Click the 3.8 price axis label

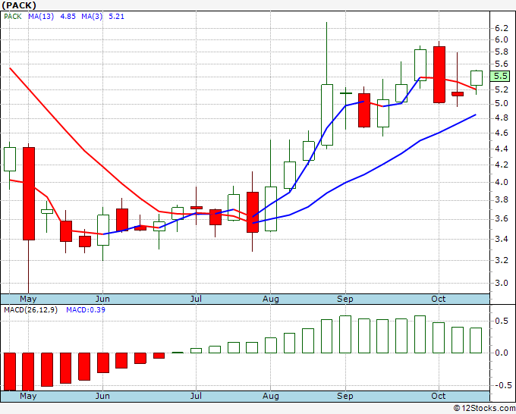click(x=501, y=200)
